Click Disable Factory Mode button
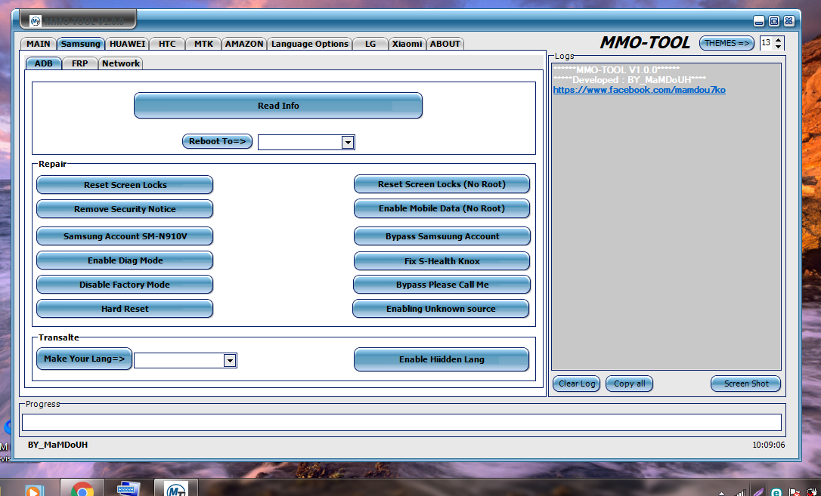 click(x=125, y=285)
